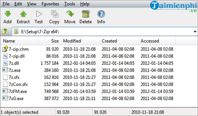The image size is (198, 116).
Task: Click status bar '1 object(s) selected'
Action: tap(19, 112)
